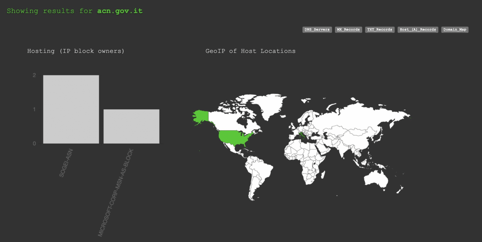Jump to MX Records
The width and height of the screenshot is (482, 242).
tap(348, 30)
